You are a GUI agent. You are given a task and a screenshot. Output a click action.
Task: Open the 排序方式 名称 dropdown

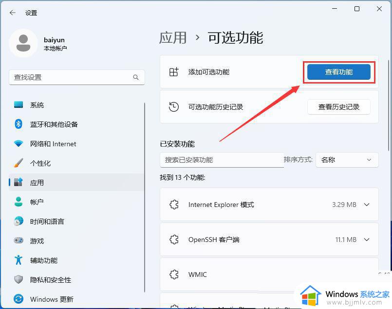[347, 160]
